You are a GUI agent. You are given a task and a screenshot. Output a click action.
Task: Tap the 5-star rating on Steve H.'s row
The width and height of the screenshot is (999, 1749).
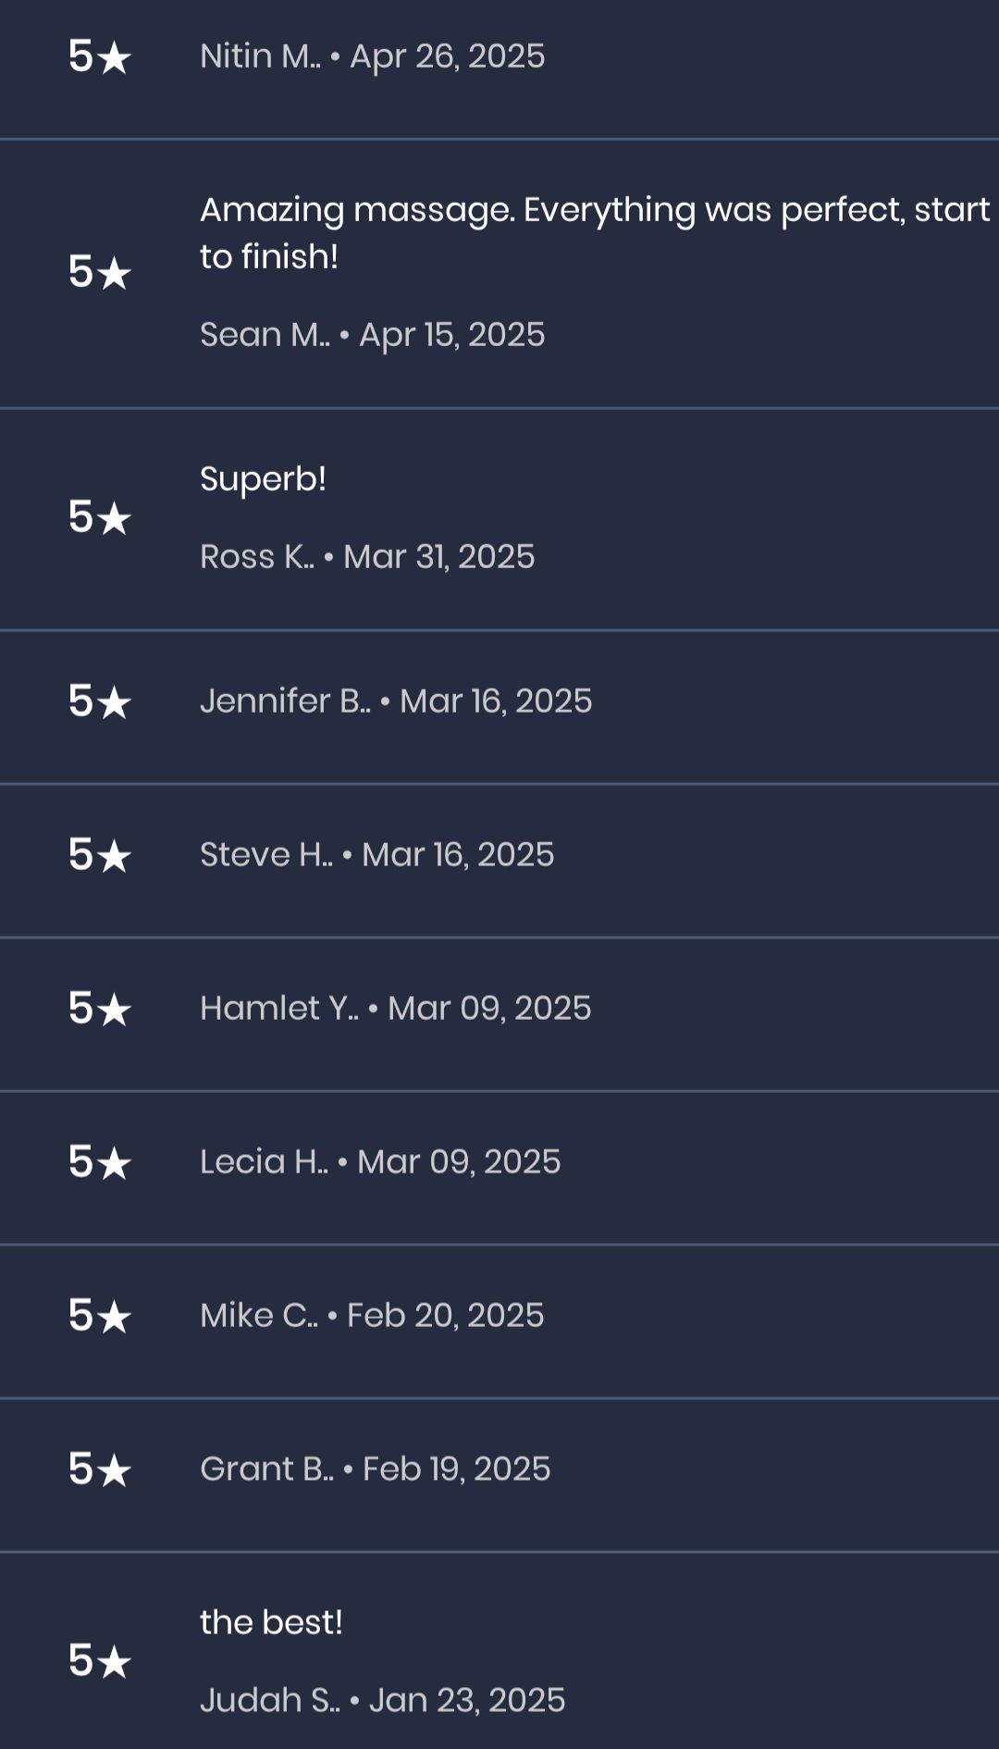click(100, 855)
